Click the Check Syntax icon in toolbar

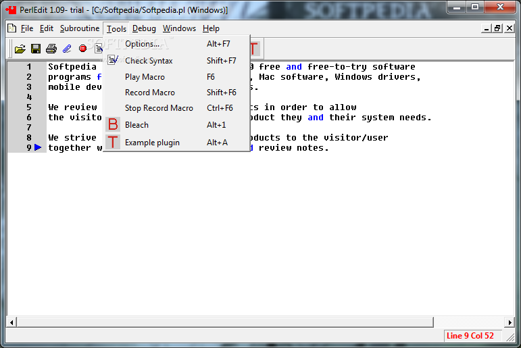pos(99,49)
